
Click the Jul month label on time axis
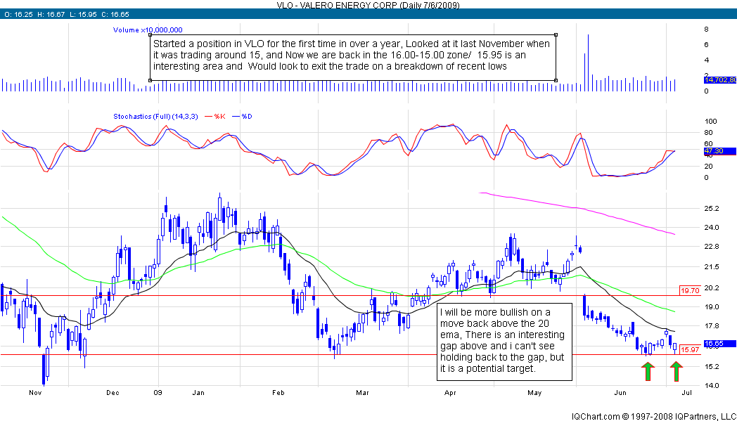coord(686,393)
